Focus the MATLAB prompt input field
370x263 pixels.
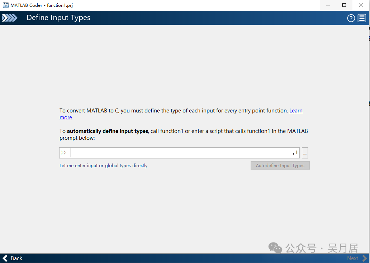[x=179, y=153]
